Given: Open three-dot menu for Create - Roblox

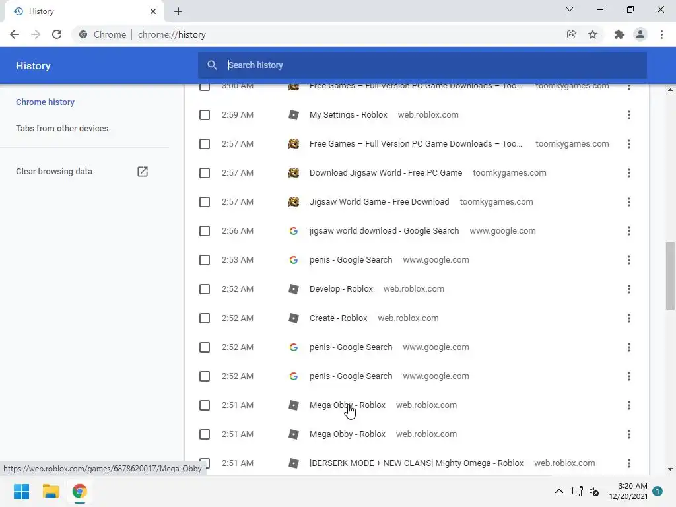Looking at the screenshot, I should (629, 318).
